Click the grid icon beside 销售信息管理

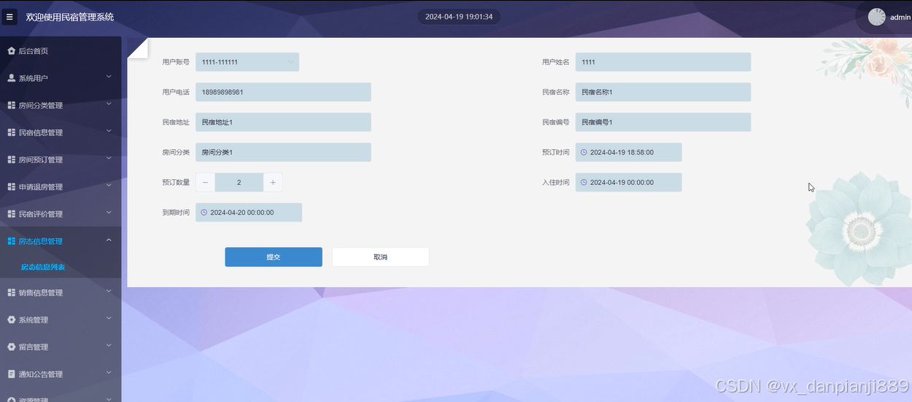point(11,293)
